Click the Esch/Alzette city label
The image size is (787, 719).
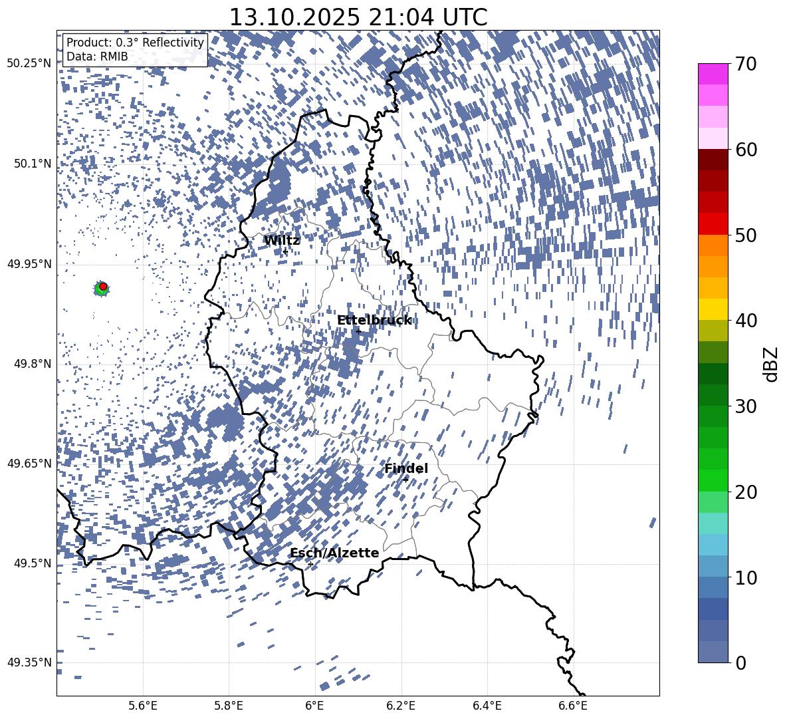click(334, 553)
